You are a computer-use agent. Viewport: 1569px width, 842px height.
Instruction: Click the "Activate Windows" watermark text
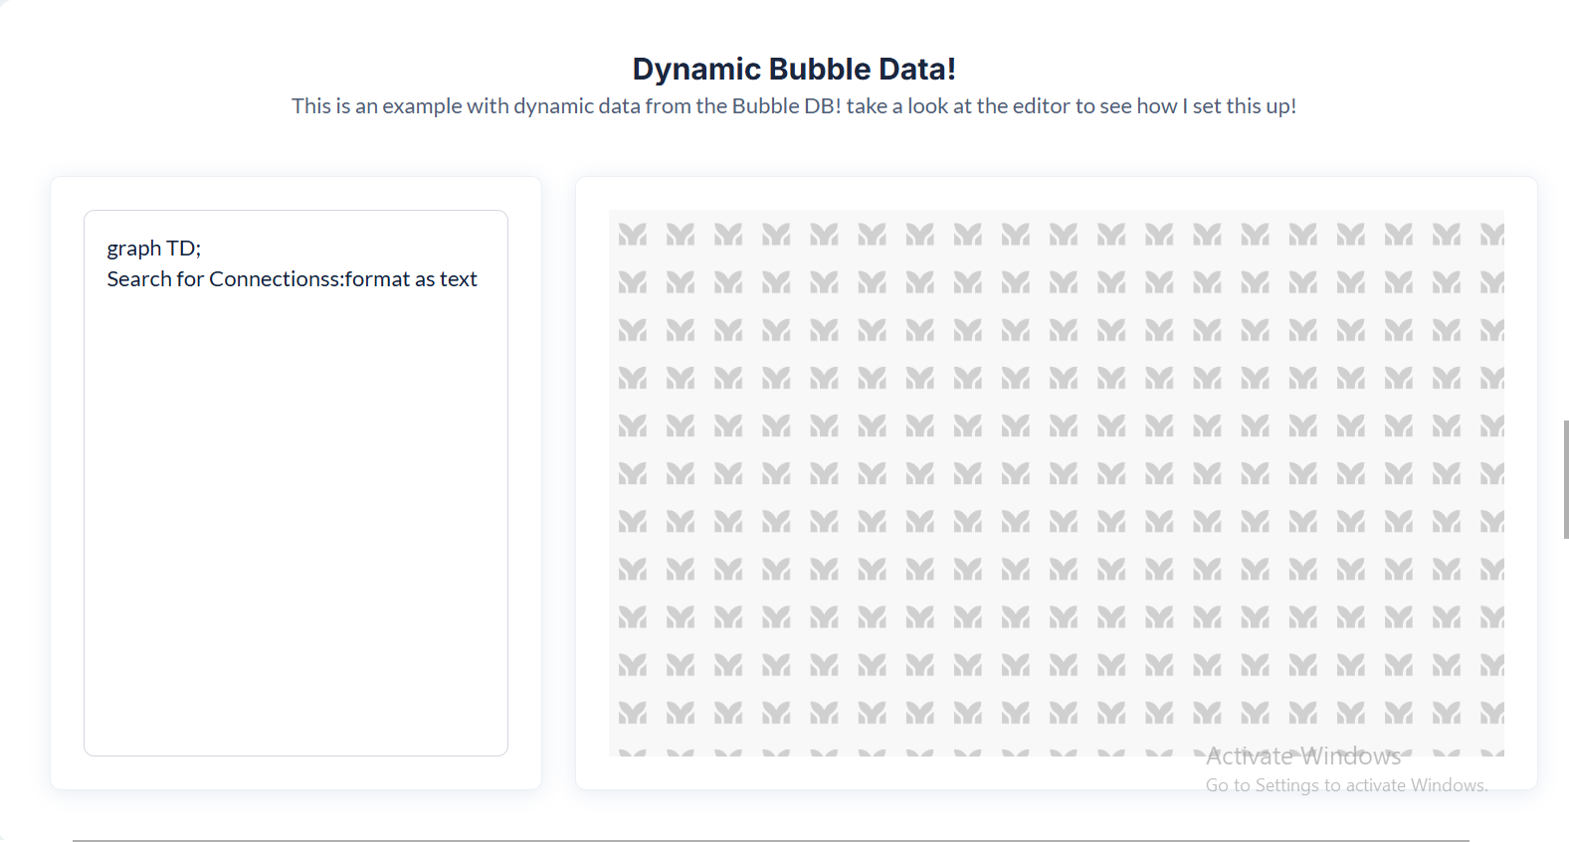tap(1303, 757)
